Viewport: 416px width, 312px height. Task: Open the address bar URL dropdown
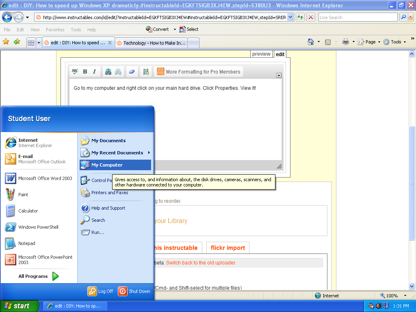click(x=290, y=17)
